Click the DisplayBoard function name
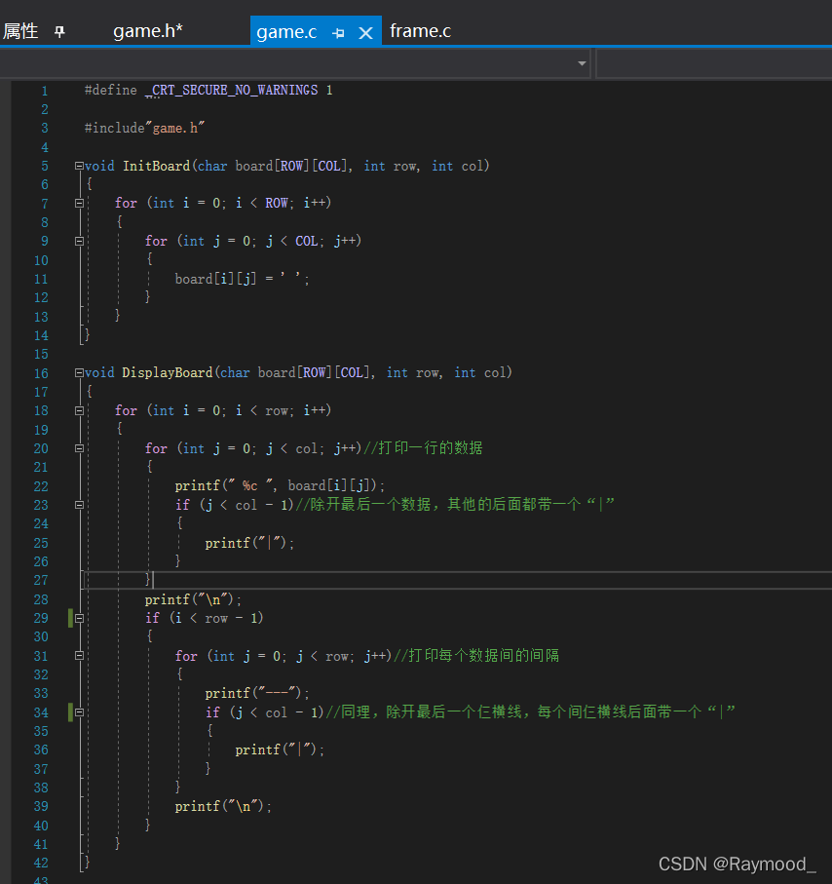The image size is (832, 884). (x=168, y=372)
